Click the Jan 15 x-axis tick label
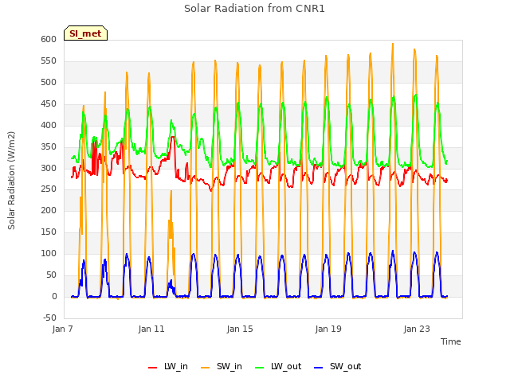510x382 pixels. 240,329
